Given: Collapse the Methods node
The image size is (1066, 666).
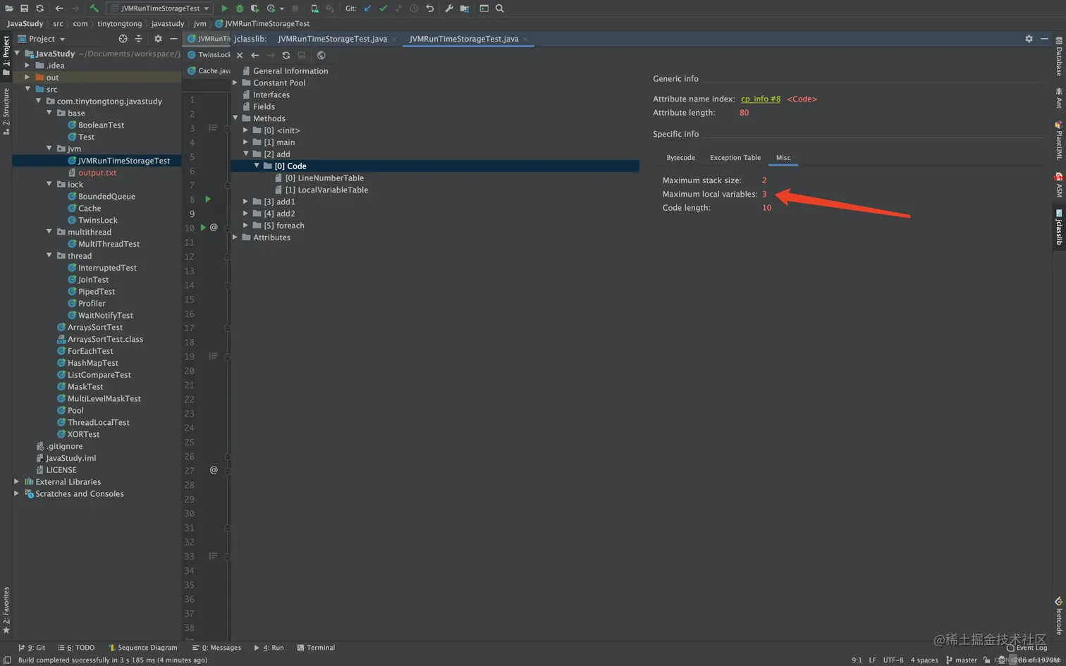Looking at the screenshot, I should (x=235, y=118).
